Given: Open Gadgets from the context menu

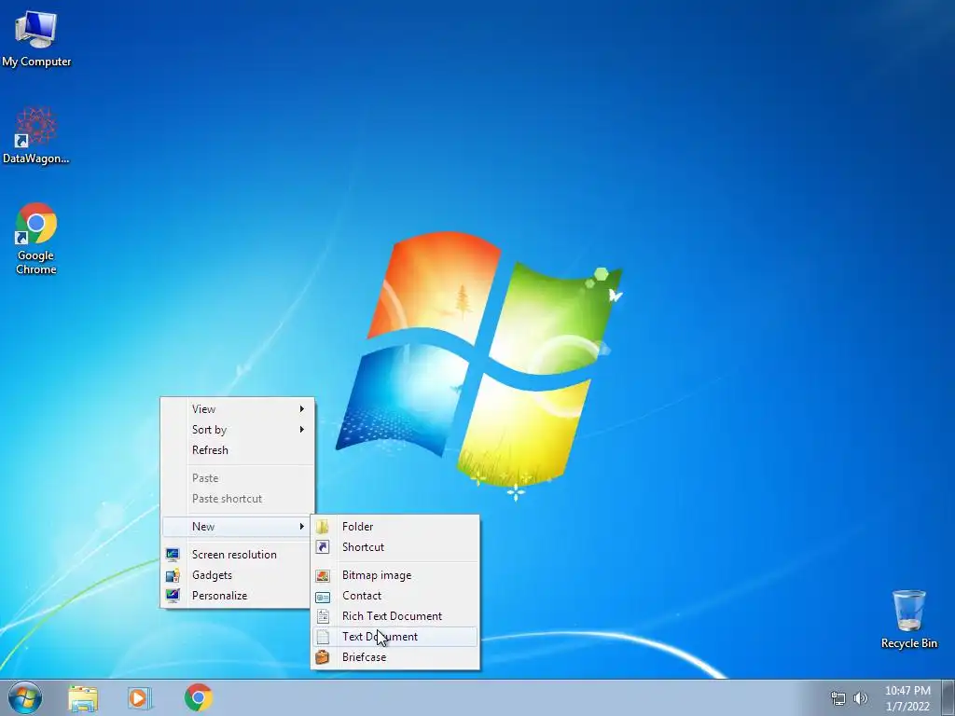Looking at the screenshot, I should click(238, 575).
